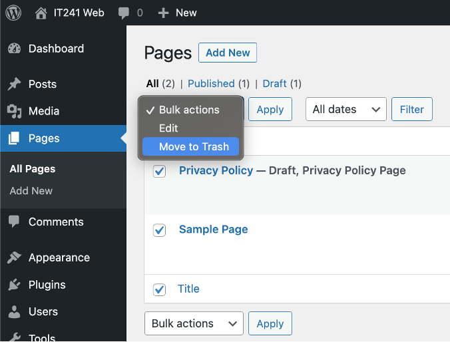Viewport: 450px width, 342px height.
Task: Uncheck the Sample Page checkbox
Action: click(x=159, y=230)
